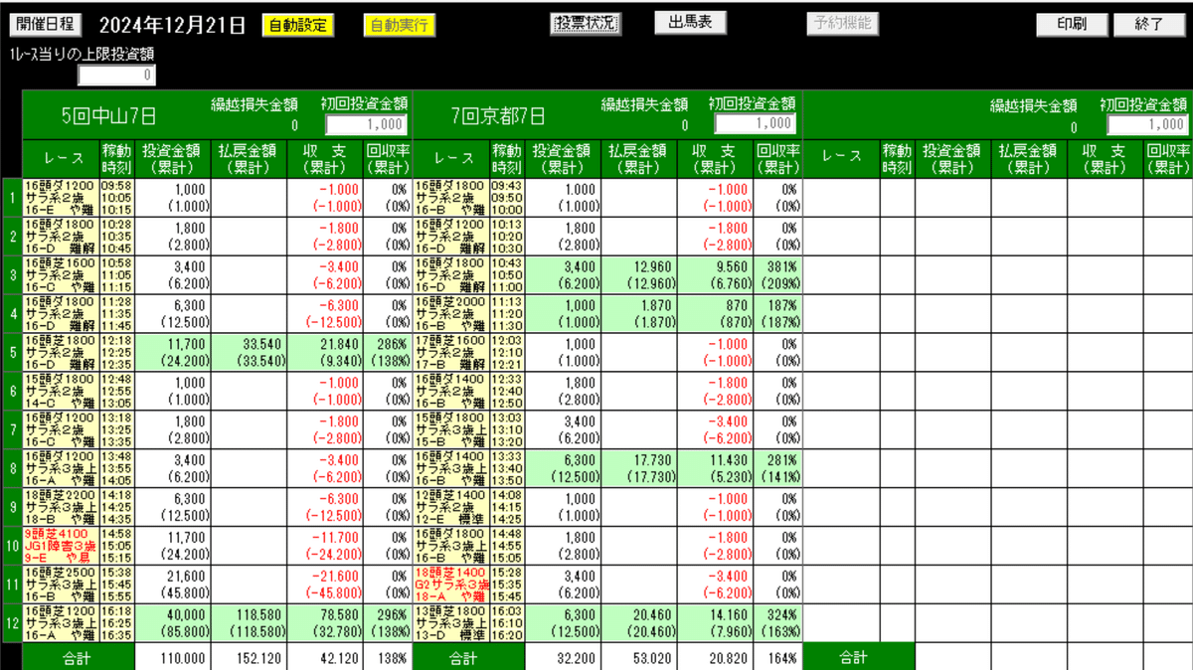Select Kyoto total investment 32,200
The width and height of the screenshot is (1193, 670).
[x=564, y=657]
